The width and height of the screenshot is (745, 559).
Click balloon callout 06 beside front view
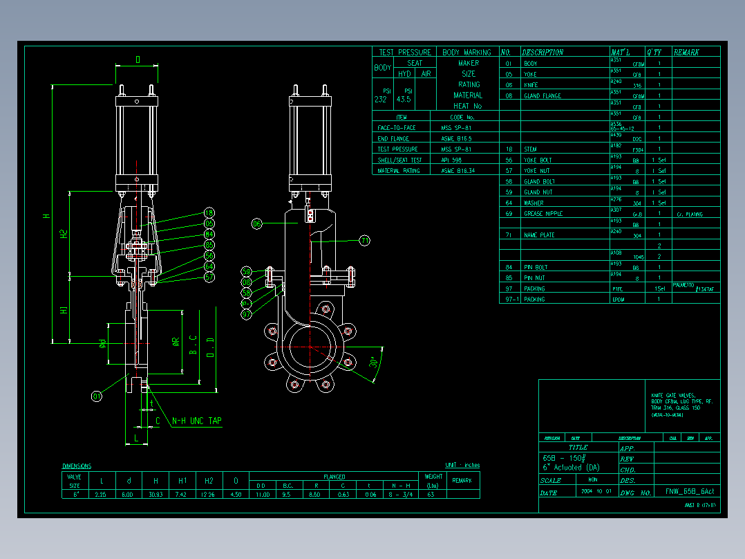click(x=256, y=223)
